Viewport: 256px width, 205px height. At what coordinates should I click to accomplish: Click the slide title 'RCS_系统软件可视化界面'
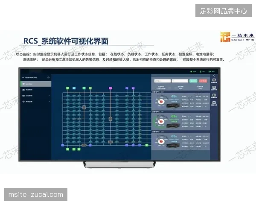(66, 41)
